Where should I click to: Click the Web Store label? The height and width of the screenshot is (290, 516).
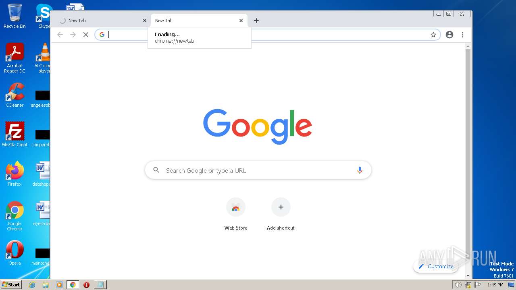[236, 228]
